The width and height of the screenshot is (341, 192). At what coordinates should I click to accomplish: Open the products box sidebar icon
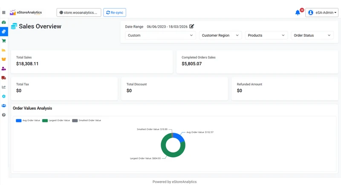coord(4,59)
